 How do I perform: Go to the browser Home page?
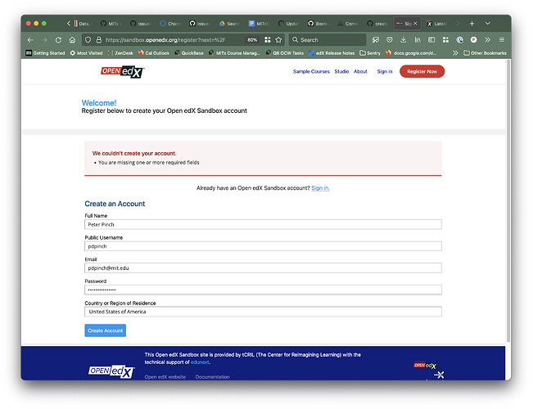click(x=72, y=40)
